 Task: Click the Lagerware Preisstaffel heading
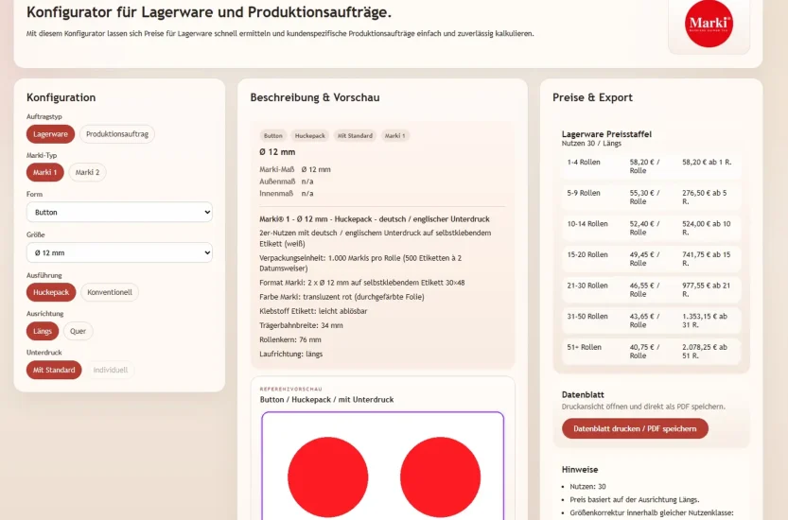pos(606,134)
